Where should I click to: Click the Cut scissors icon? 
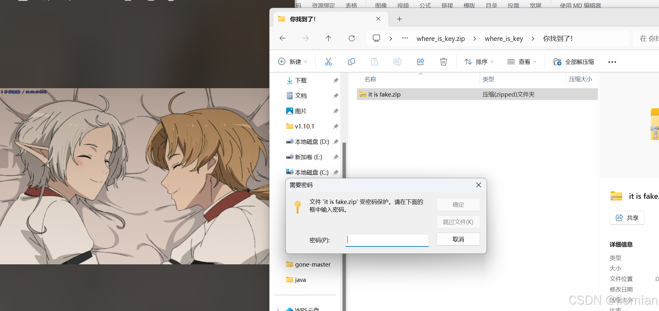(328, 62)
